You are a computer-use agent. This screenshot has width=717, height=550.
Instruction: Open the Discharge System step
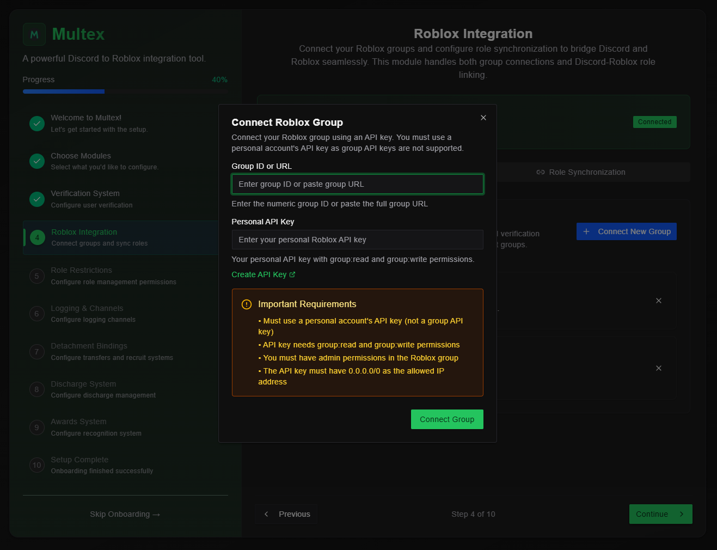pyautogui.click(x=125, y=389)
